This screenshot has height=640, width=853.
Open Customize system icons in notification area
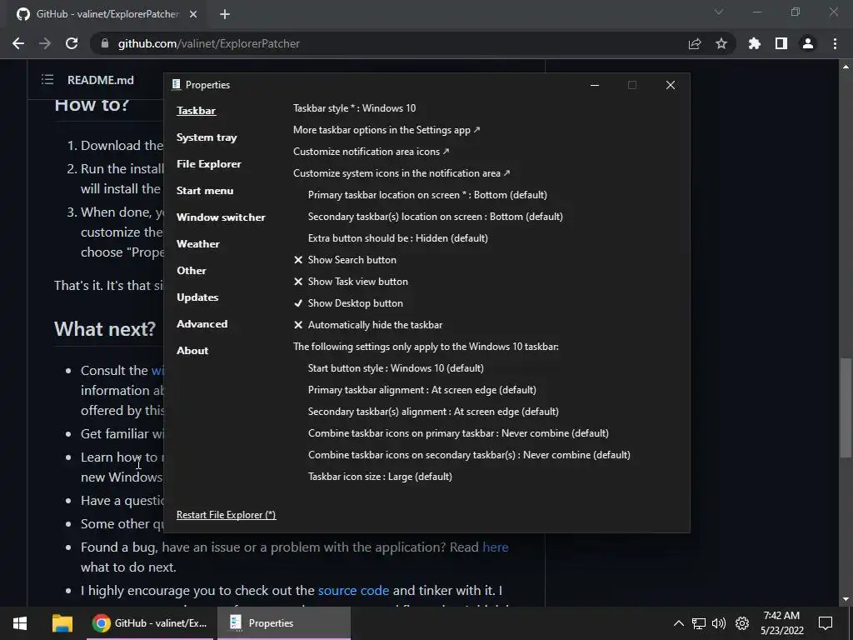[x=402, y=173]
